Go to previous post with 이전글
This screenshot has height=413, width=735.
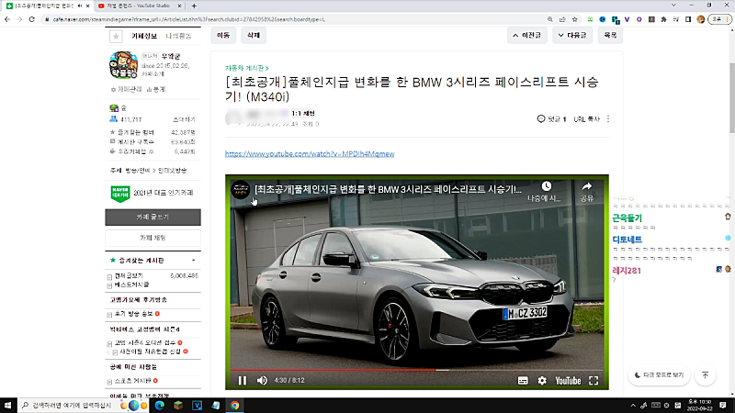tap(526, 35)
